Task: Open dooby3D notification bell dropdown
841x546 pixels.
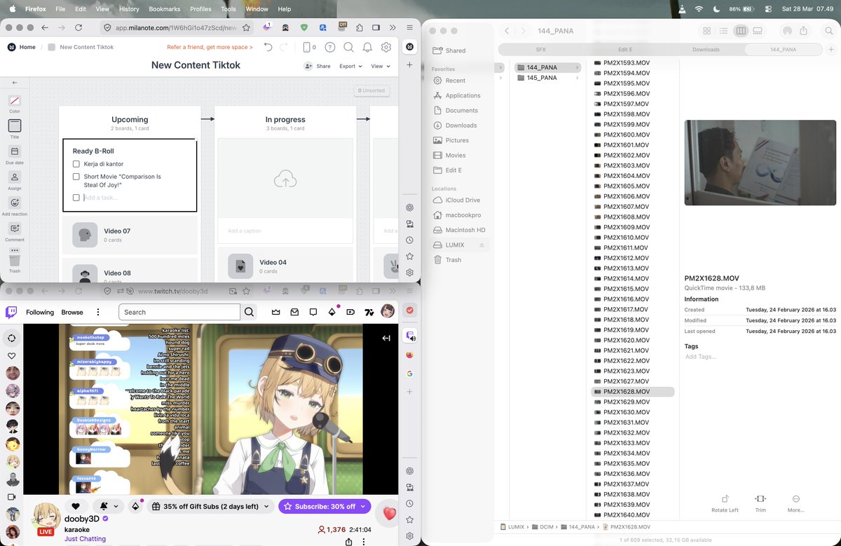Action: pyautogui.click(x=109, y=506)
